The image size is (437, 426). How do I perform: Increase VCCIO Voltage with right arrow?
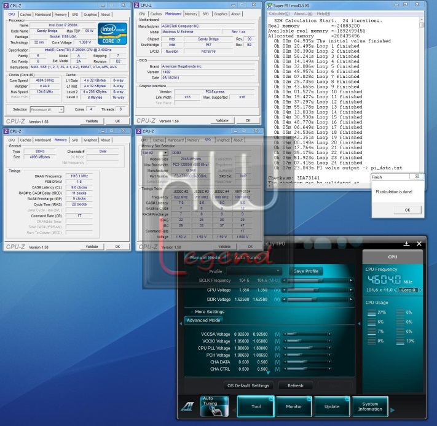pyautogui.click(x=329, y=341)
